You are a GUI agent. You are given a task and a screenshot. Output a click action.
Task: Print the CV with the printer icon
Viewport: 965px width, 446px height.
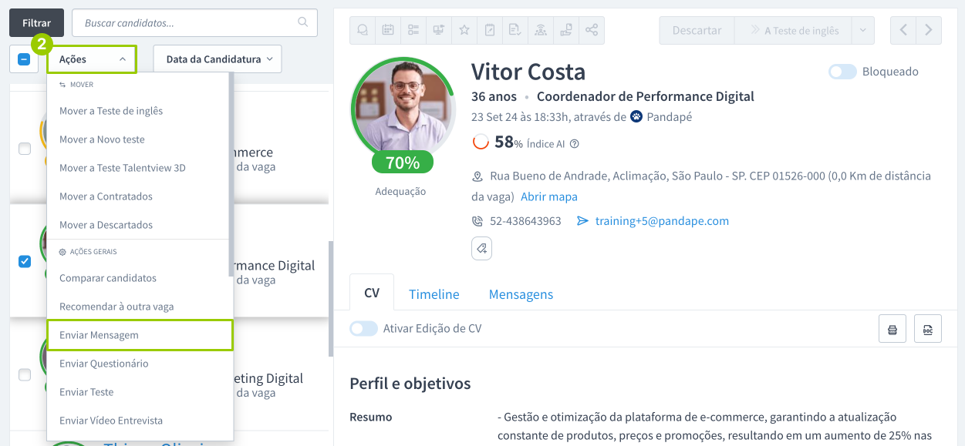pyautogui.click(x=892, y=329)
